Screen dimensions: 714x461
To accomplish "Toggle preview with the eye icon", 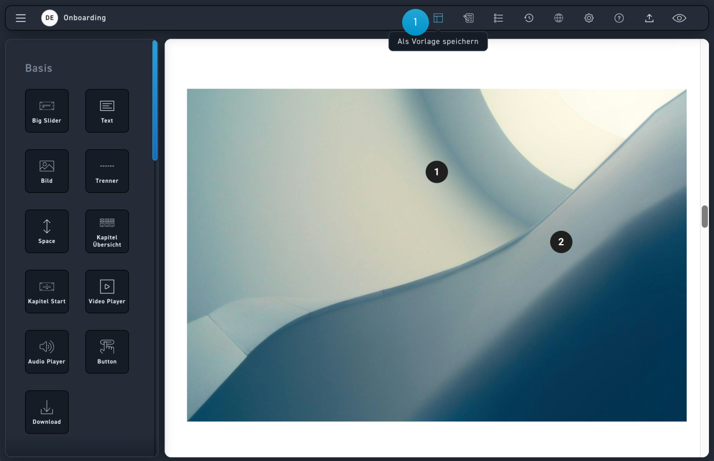I will coord(679,18).
